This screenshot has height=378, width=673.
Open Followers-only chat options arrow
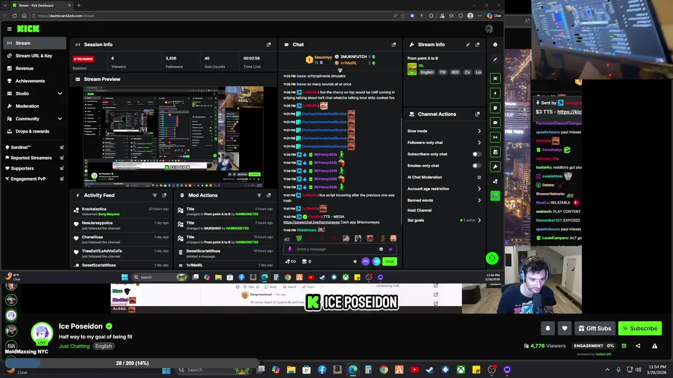click(x=479, y=143)
